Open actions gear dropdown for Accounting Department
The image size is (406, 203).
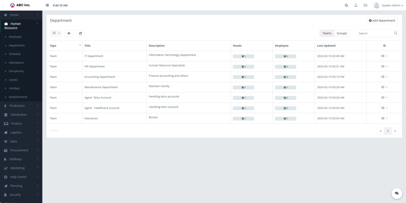click(385, 77)
